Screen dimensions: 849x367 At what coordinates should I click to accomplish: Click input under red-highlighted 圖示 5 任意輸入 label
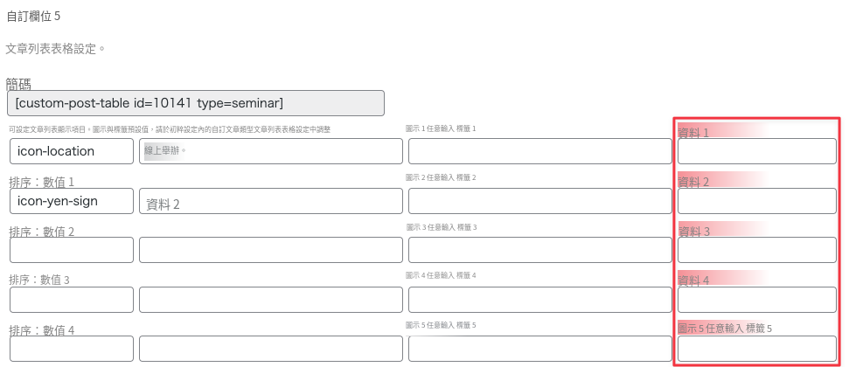[x=757, y=349]
